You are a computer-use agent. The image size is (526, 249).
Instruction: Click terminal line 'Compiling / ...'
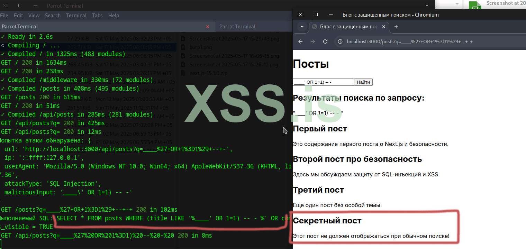(30, 45)
